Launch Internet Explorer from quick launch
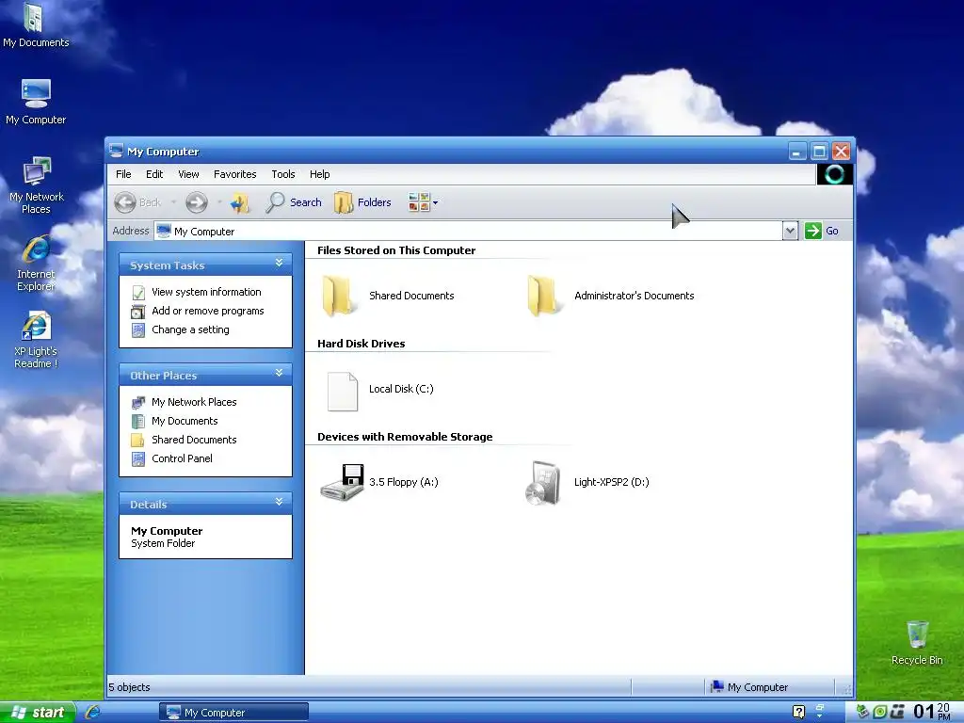 (x=93, y=712)
